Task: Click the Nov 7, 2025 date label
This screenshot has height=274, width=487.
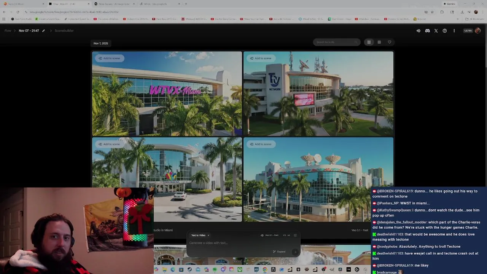Action: point(101,43)
